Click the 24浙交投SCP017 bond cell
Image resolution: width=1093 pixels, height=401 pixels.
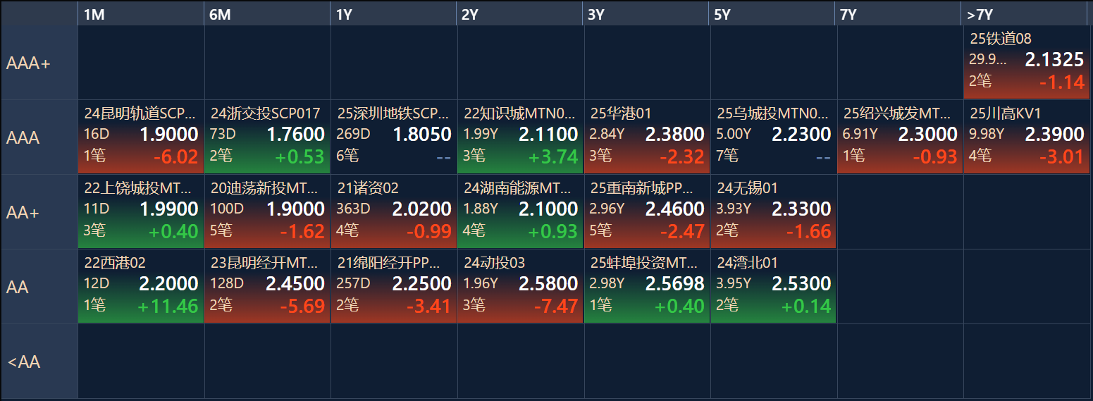click(x=267, y=137)
